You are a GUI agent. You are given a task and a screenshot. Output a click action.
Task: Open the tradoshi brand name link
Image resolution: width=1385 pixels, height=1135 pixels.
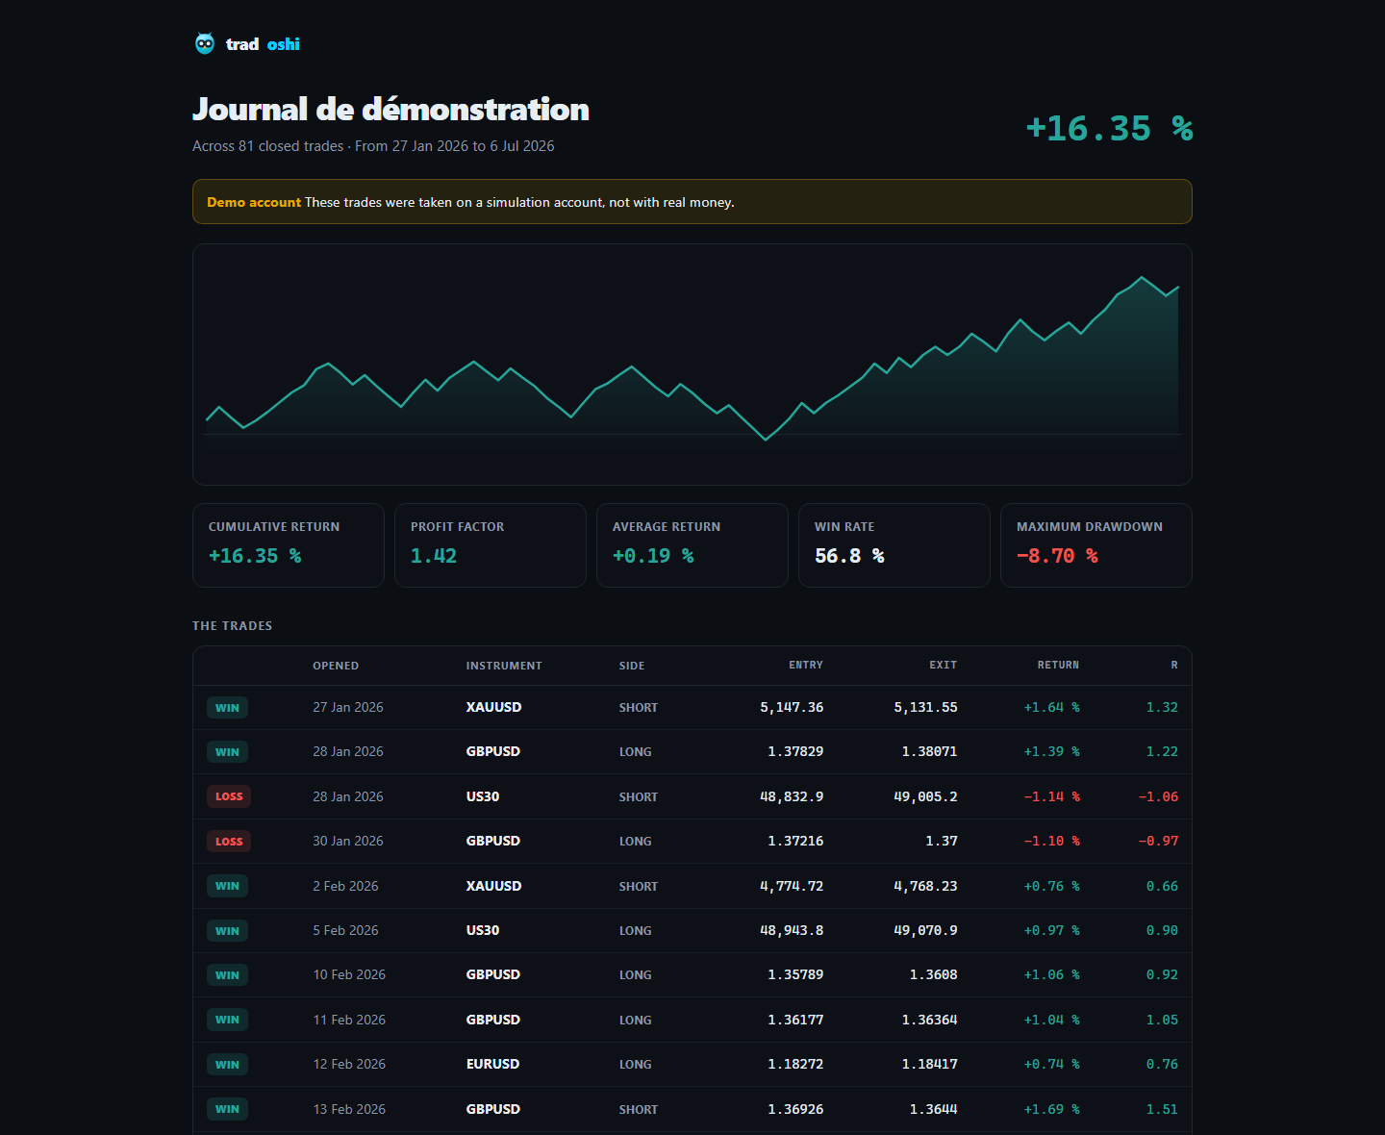[263, 44]
